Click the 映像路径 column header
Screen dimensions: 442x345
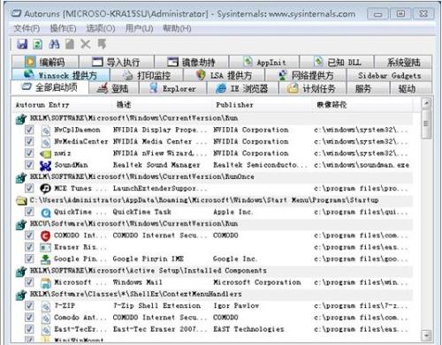pos(362,105)
